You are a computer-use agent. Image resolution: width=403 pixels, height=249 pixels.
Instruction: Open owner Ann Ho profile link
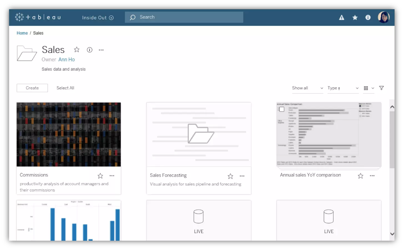66,59
